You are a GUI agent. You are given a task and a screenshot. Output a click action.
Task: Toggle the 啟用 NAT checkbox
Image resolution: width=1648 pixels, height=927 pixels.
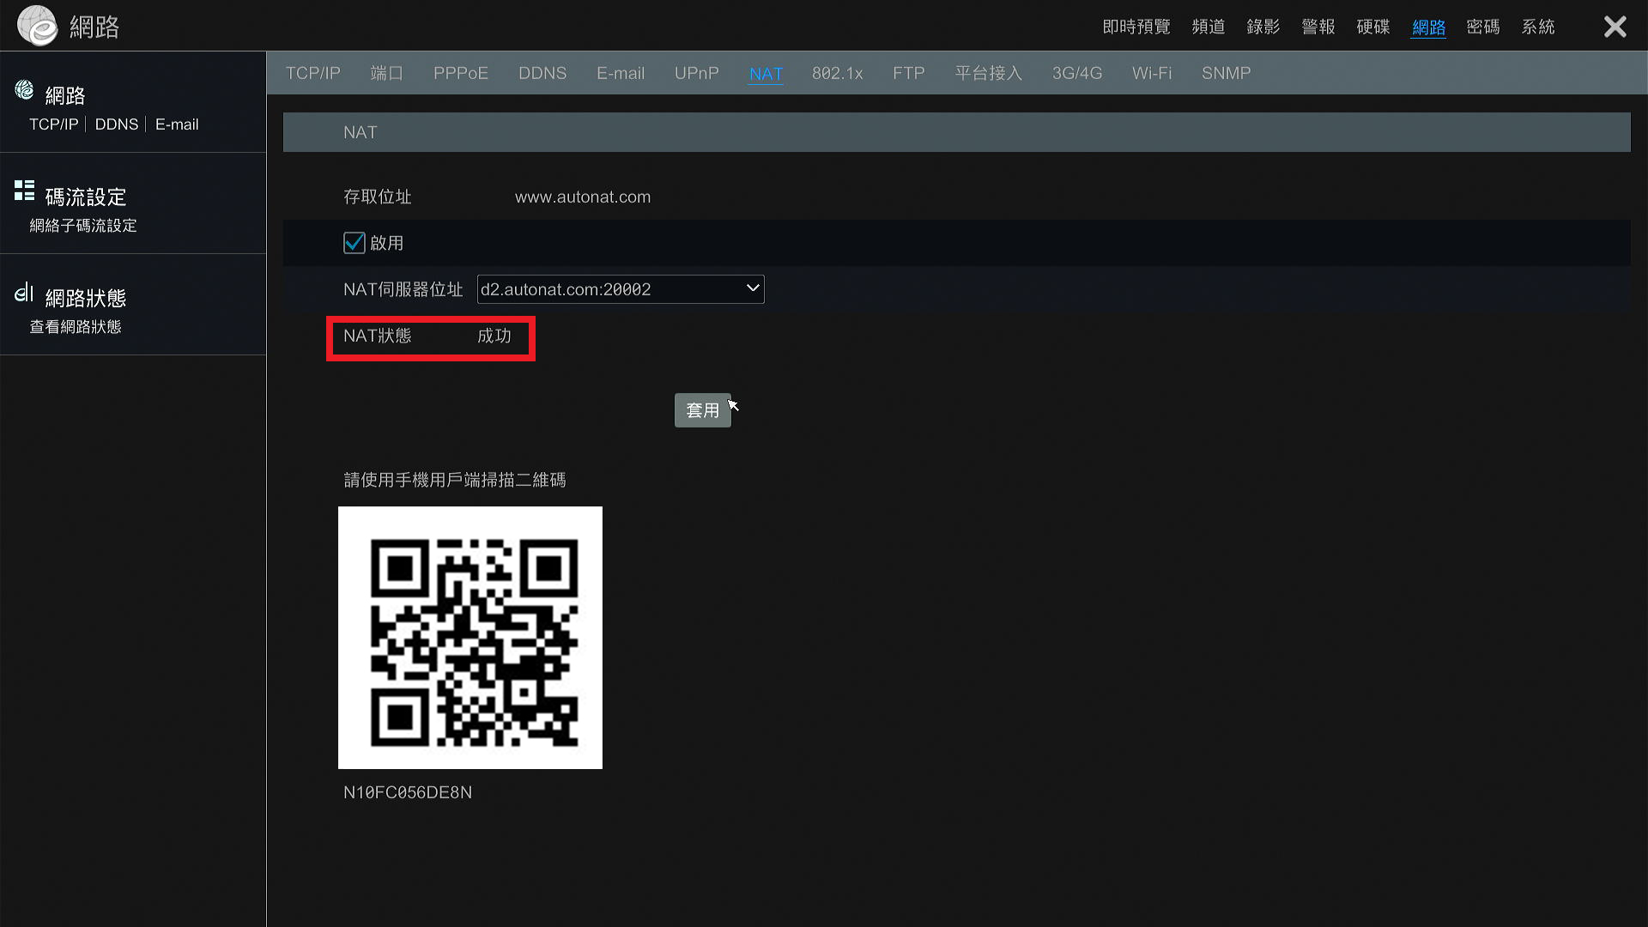tap(354, 243)
